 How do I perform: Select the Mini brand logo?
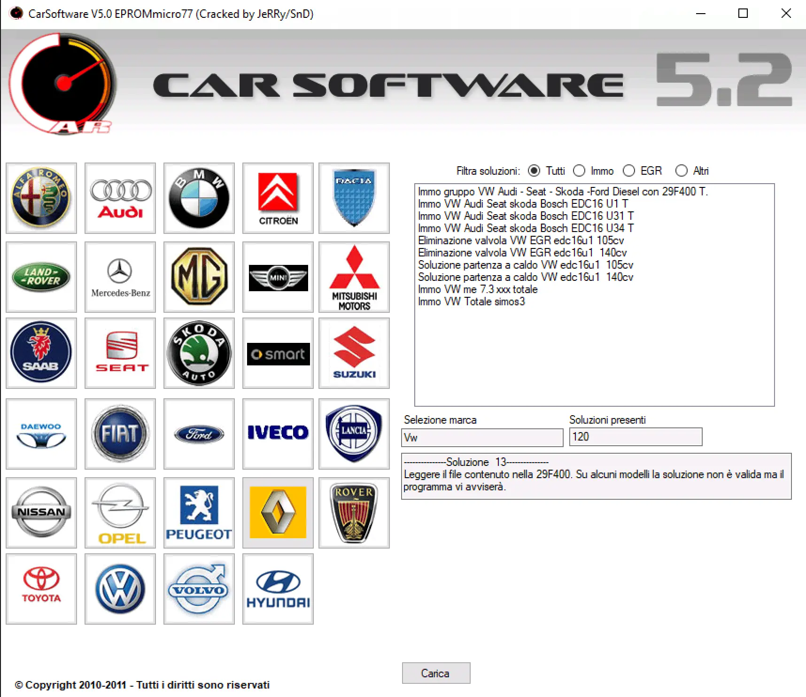(278, 277)
